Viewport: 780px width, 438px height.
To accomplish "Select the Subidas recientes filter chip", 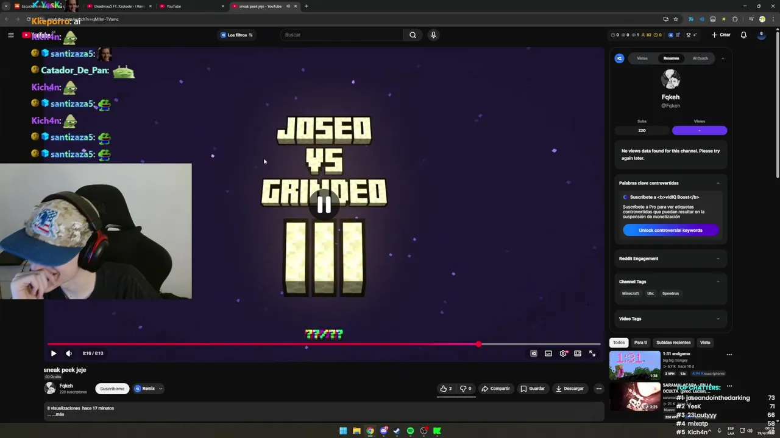I will (x=673, y=342).
